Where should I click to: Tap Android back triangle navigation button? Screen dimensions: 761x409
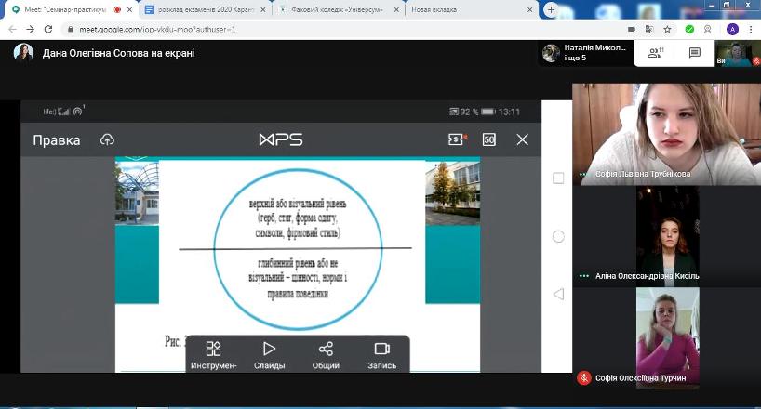pyautogui.click(x=558, y=294)
